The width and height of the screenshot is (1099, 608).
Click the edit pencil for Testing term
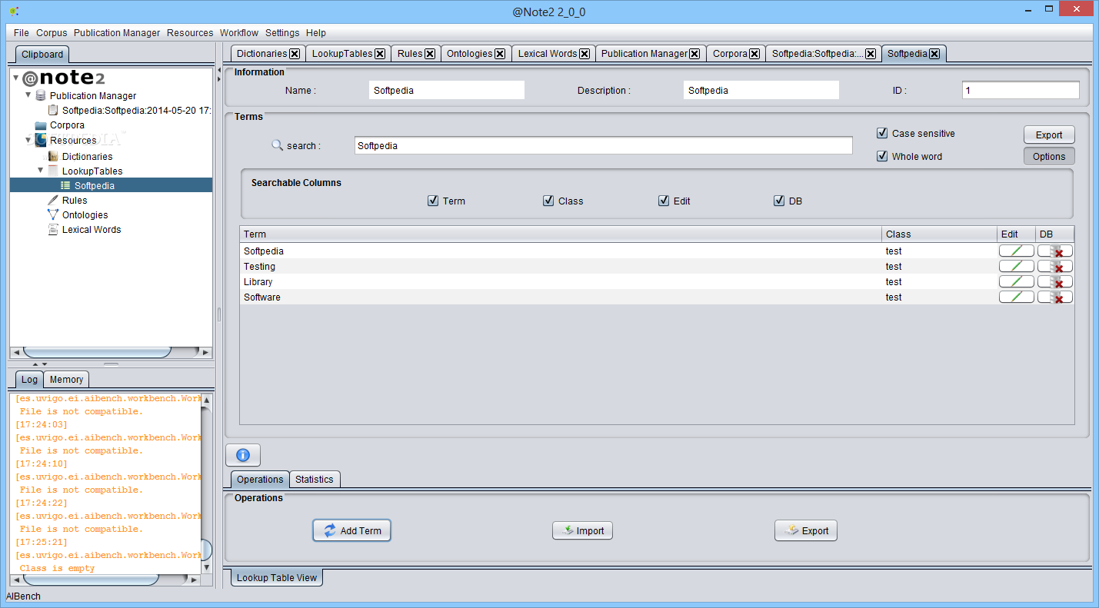point(1017,266)
